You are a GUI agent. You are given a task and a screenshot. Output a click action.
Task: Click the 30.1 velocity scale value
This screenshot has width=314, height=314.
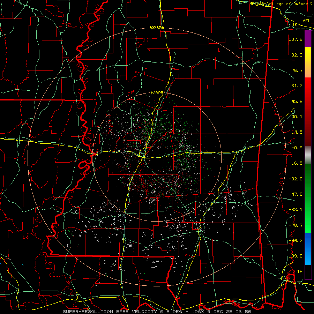click(297, 117)
